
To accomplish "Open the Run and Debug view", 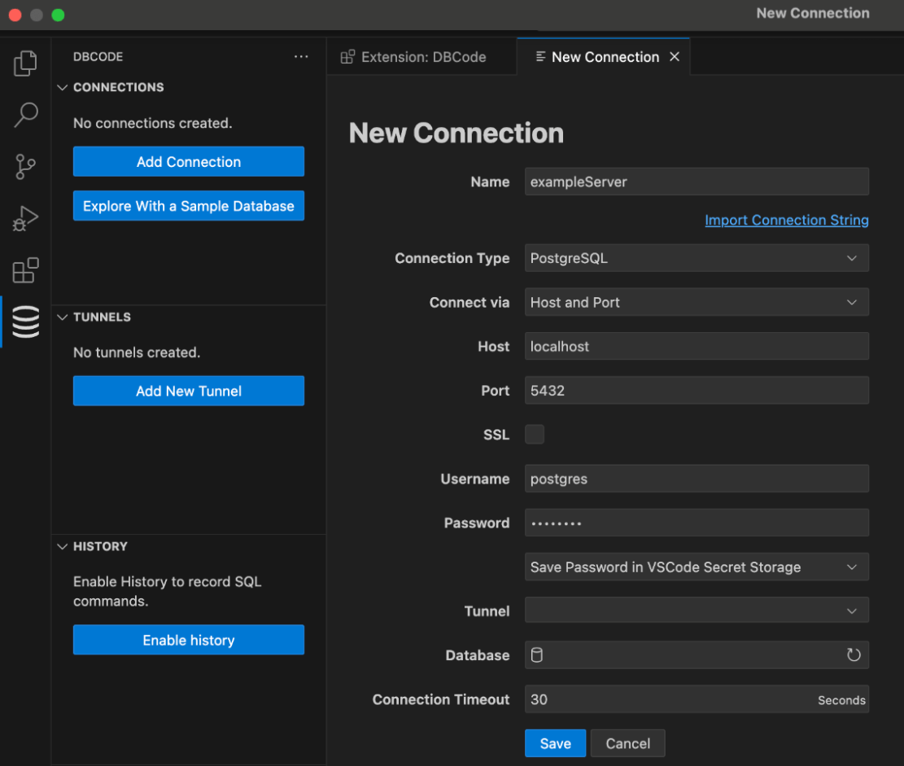I will (25, 217).
